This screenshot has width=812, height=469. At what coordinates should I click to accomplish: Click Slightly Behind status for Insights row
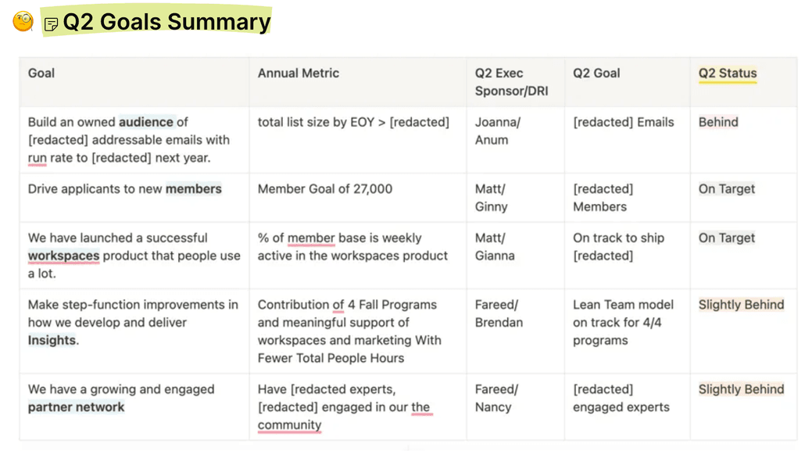click(x=741, y=305)
